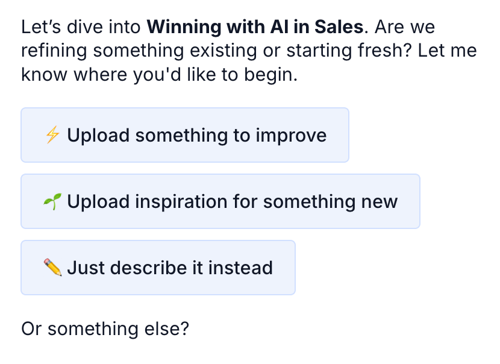This screenshot has width=500, height=364.
Task: Choose Upload inspiration for something new
Action: click(x=220, y=201)
